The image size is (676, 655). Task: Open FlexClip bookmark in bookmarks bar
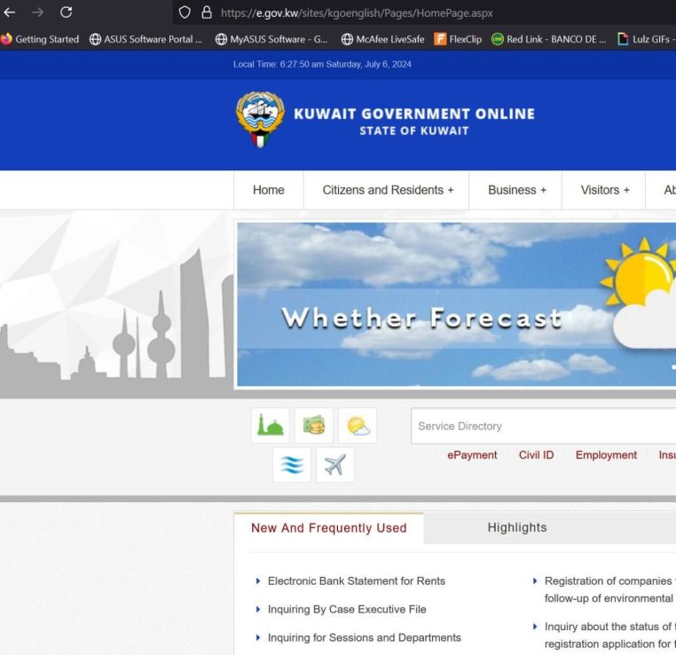pos(458,39)
